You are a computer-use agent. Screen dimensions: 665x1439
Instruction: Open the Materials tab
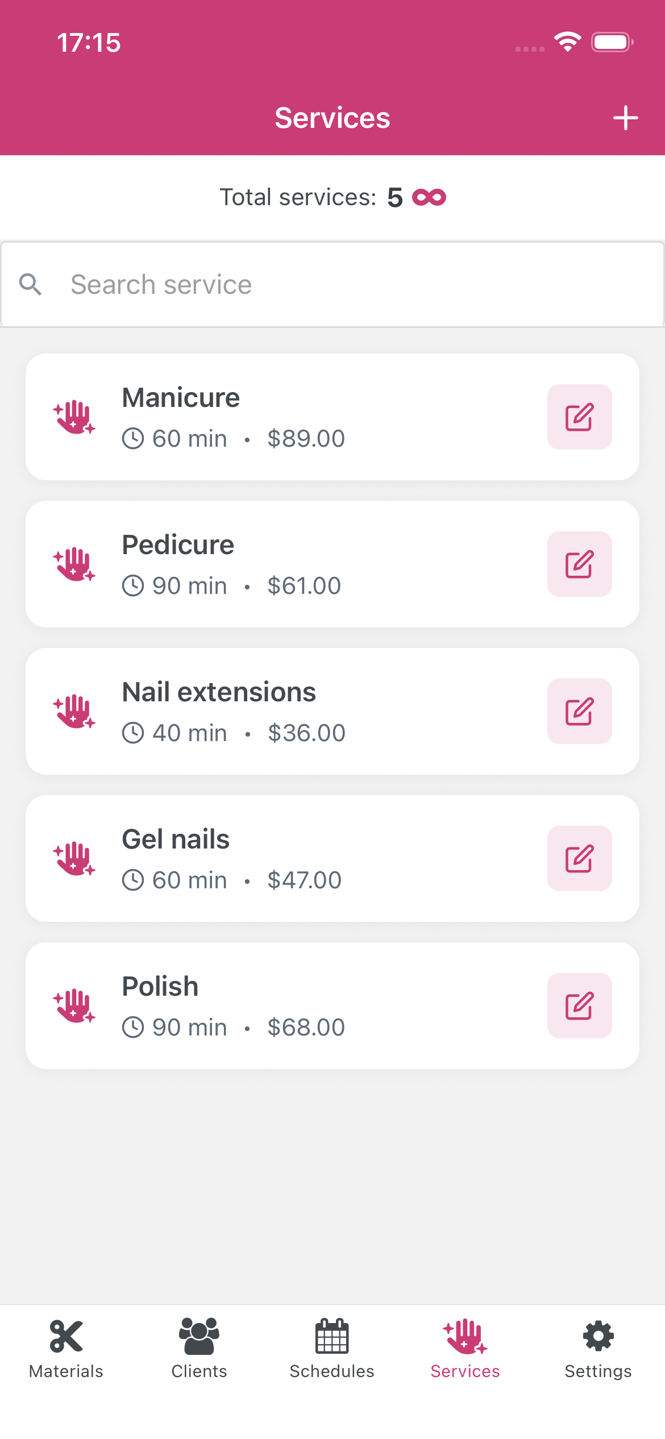click(x=66, y=1348)
